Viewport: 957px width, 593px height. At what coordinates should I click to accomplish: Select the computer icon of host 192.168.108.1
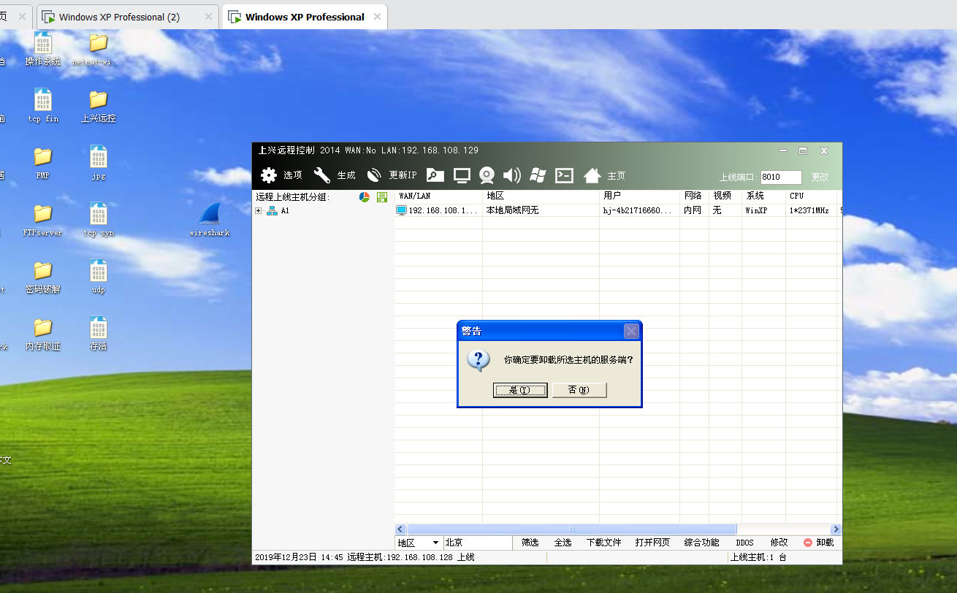401,210
